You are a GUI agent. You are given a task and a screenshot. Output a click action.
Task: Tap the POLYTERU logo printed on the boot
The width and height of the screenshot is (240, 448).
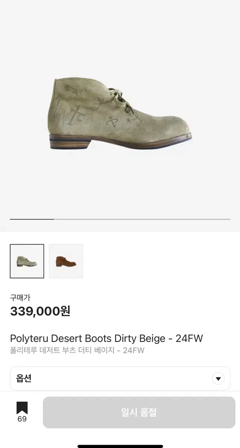pos(72,88)
